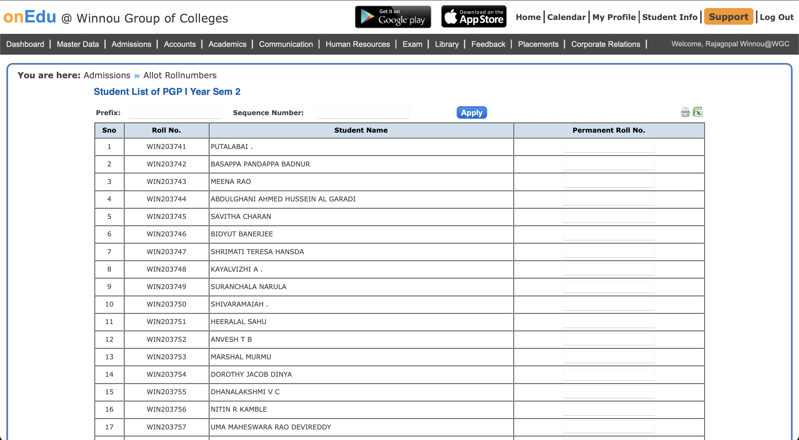Click permanent roll field for MEENA RAO

click(609, 182)
